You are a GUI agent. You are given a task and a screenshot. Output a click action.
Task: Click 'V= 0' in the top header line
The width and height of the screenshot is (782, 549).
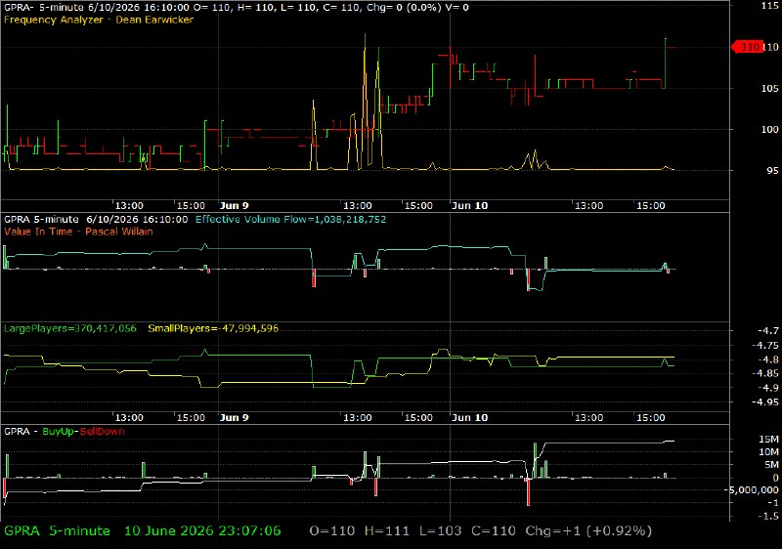(457, 8)
